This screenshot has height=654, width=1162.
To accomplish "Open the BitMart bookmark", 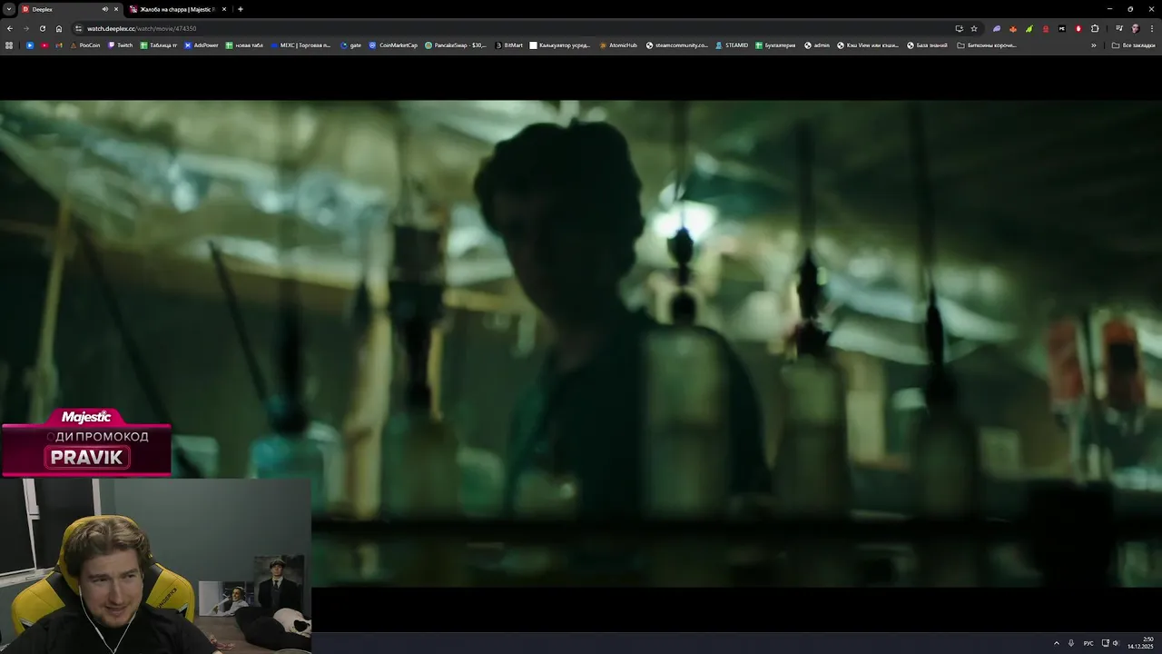I will tap(509, 45).
